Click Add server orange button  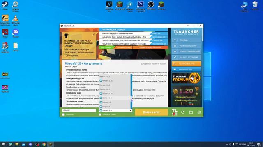coord(124,47)
